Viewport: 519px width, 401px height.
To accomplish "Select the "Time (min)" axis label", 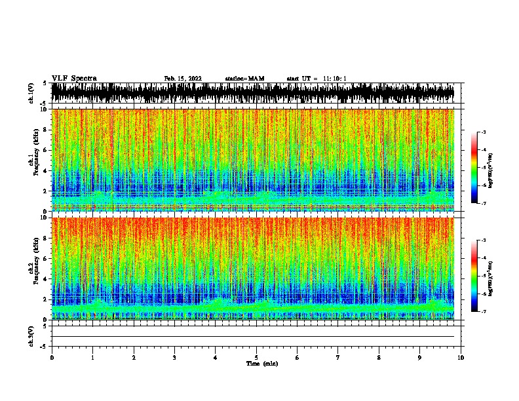I will (x=262, y=364).
